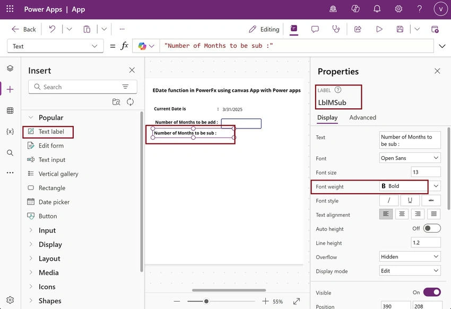This screenshot has height=309, width=451.
Task: Preview the app with Play icon
Action: coord(379,29)
